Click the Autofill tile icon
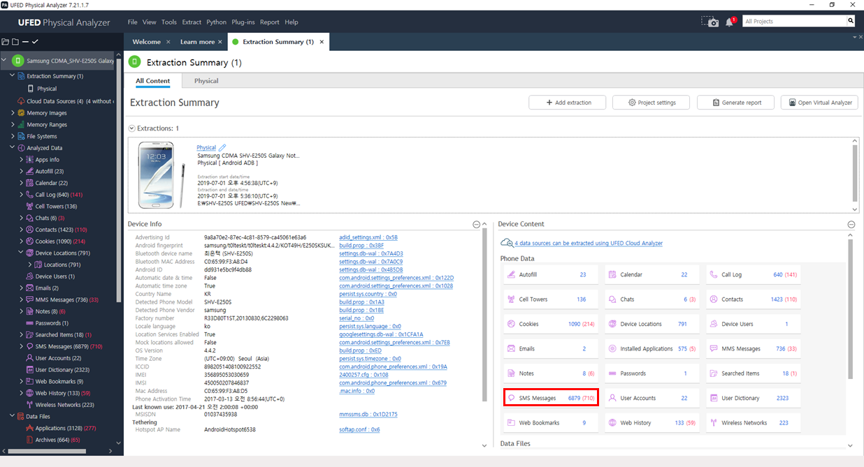864x467 pixels. coord(511,275)
